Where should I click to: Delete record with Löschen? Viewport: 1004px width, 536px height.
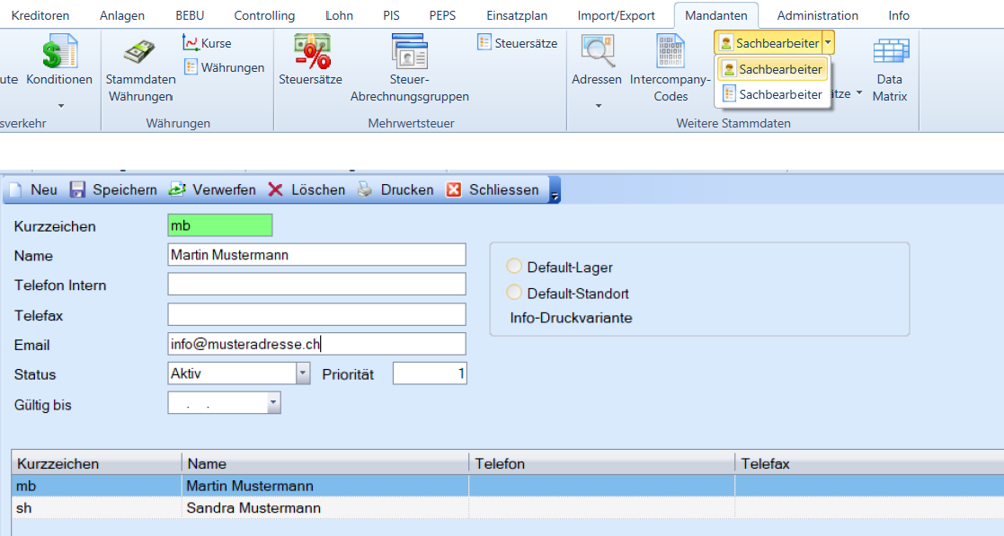point(307,189)
